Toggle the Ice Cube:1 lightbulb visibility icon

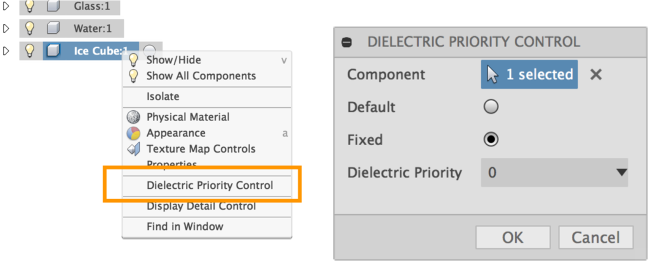click(x=29, y=51)
